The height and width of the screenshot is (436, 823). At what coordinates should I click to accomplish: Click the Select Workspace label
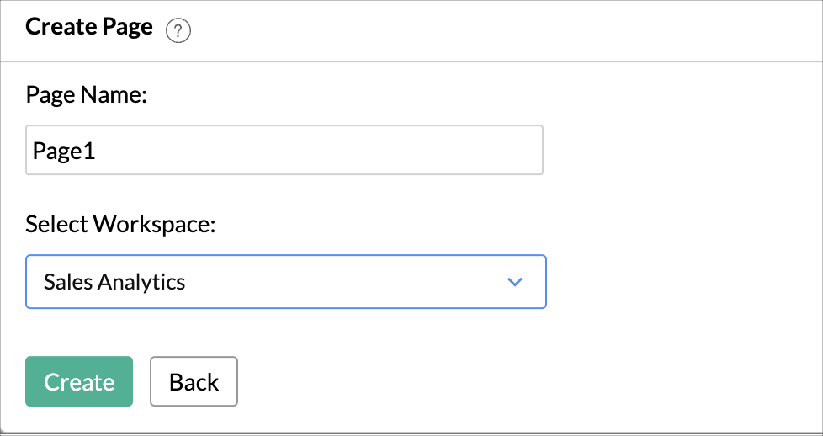[120, 224]
